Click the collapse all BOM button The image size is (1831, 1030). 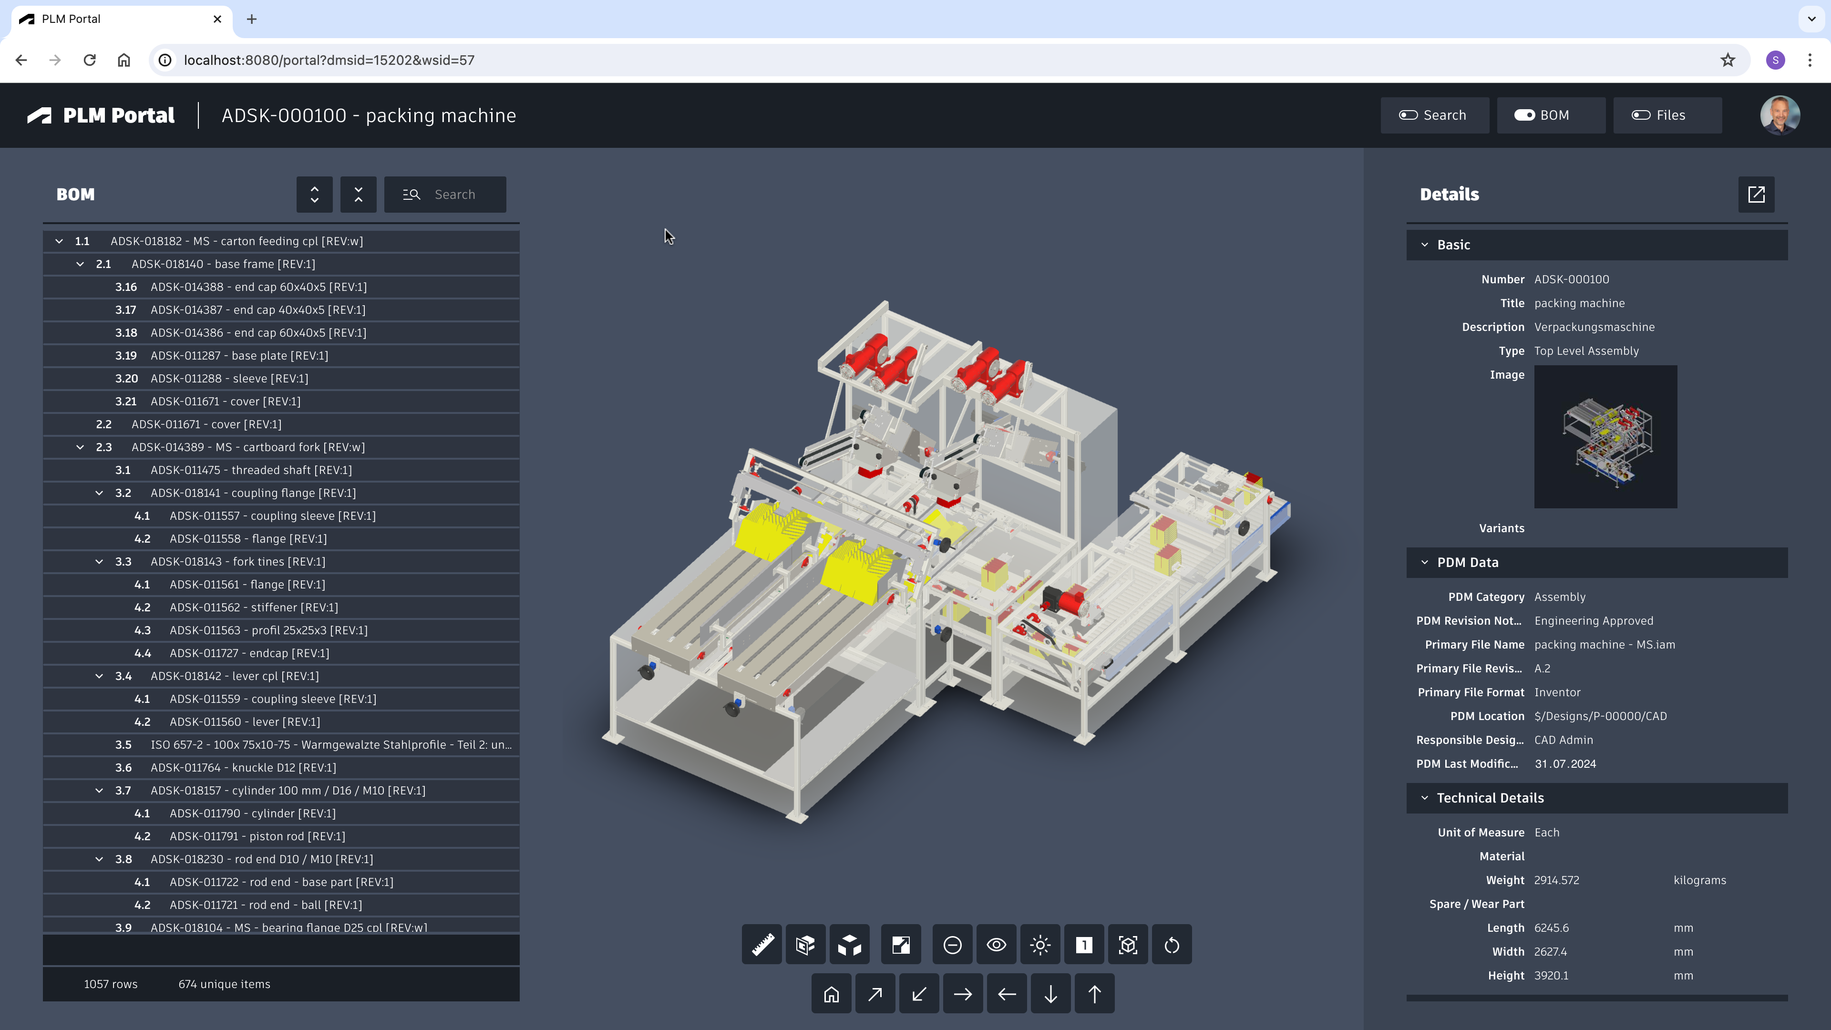coord(358,195)
